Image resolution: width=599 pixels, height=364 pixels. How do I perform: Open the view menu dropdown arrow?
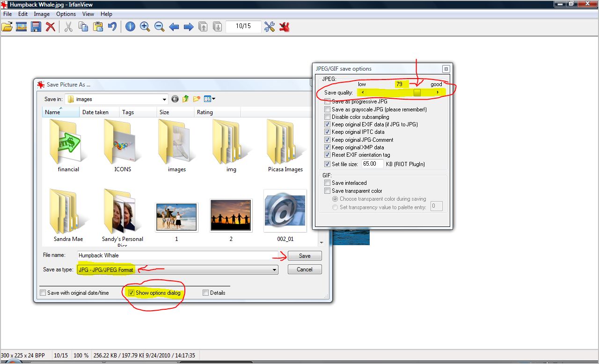[x=213, y=99]
